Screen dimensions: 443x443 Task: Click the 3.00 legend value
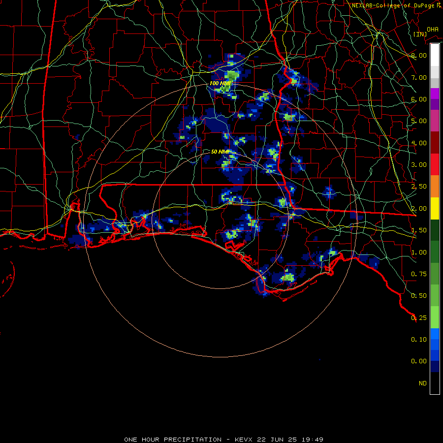pyautogui.click(x=419, y=165)
